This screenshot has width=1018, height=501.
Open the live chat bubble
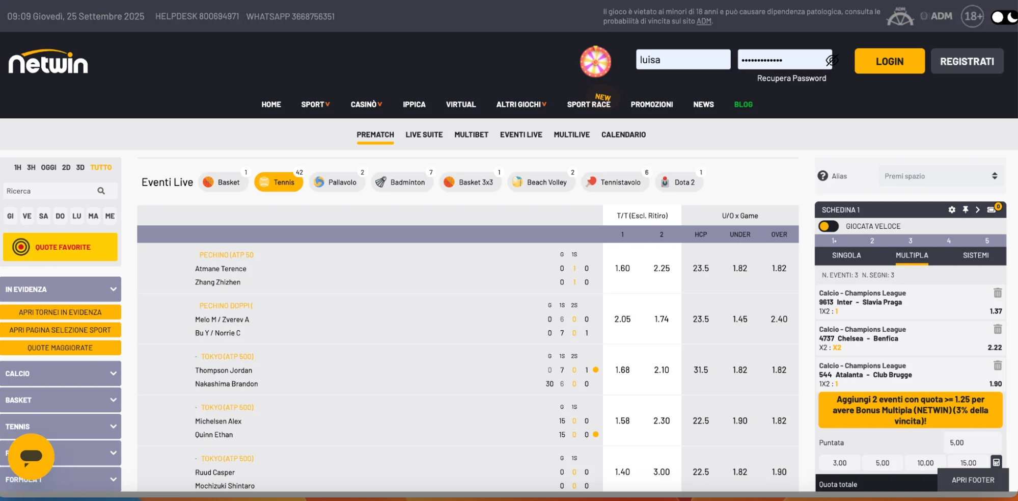[x=31, y=456]
